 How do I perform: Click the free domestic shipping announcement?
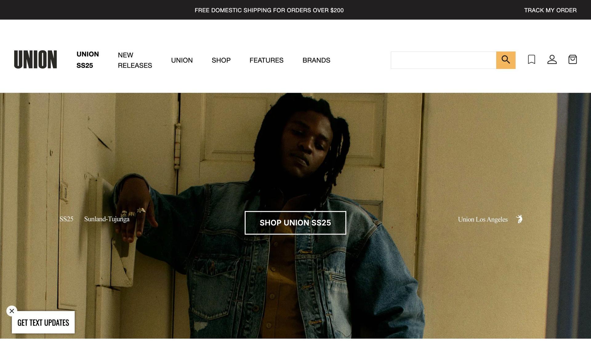(269, 10)
